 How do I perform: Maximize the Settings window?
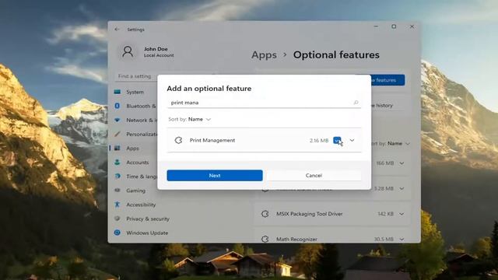(x=394, y=26)
